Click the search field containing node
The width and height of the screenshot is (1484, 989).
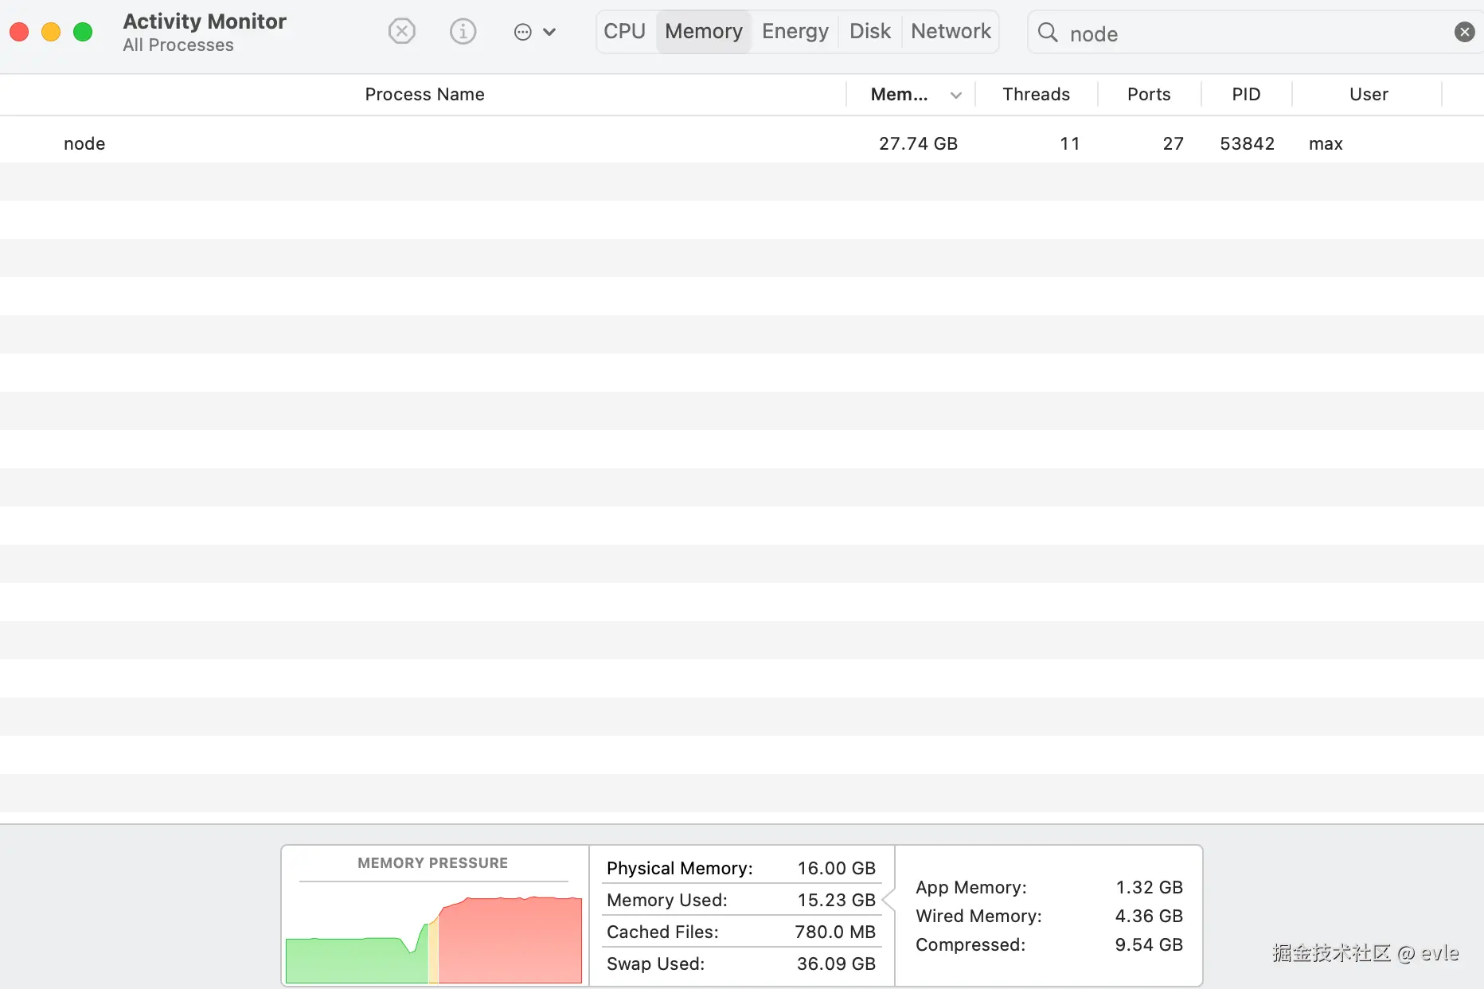(x=1255, y=33)
